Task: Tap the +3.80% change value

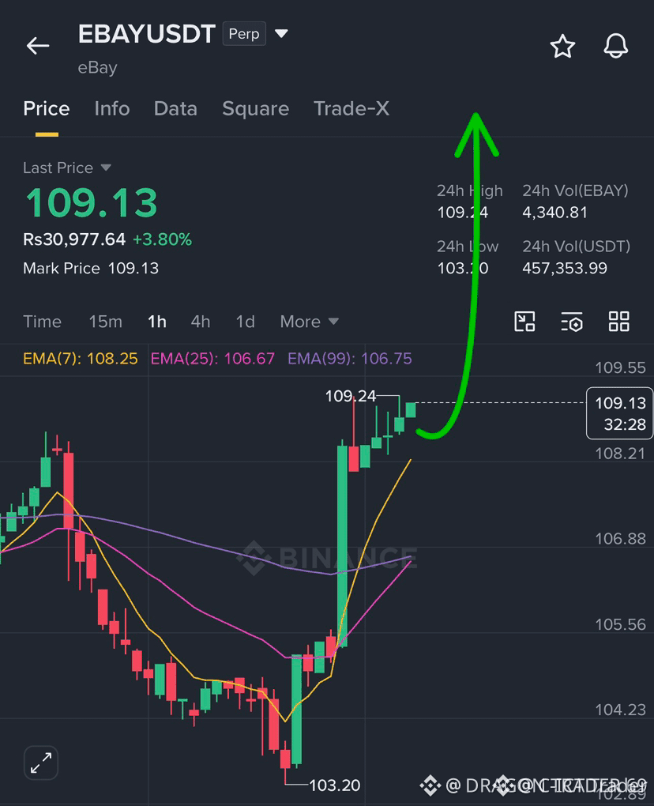Action: 163,239
